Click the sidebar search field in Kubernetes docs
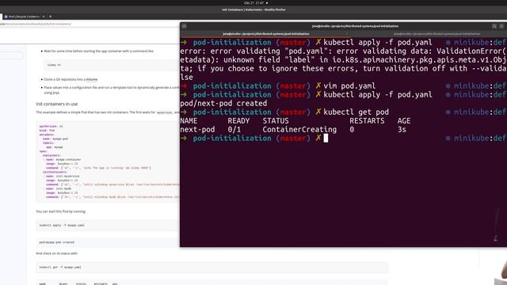507x285 pixels. click(11, 55)
